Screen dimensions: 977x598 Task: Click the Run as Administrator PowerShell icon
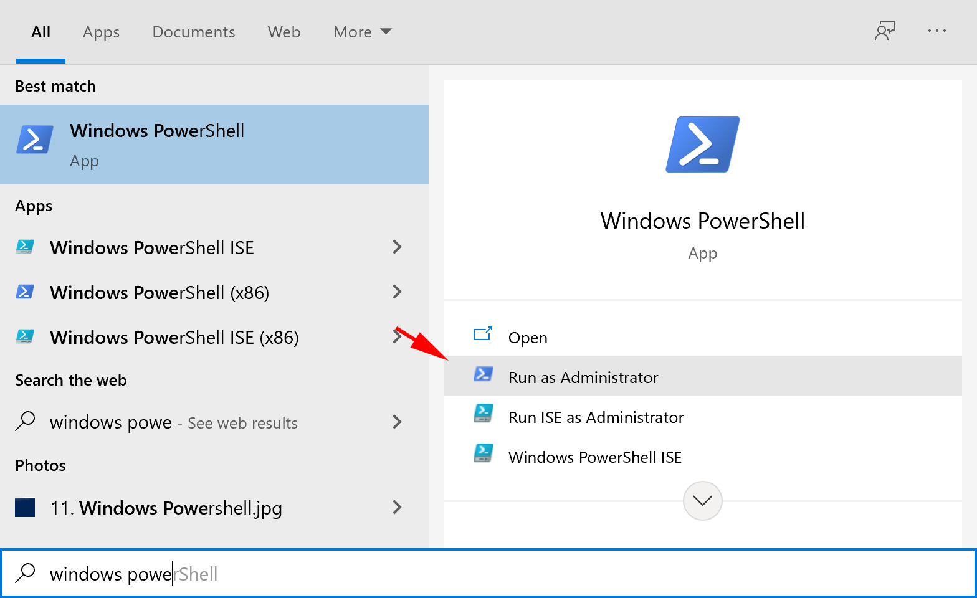pyautogui.click(x=484, y=374)
